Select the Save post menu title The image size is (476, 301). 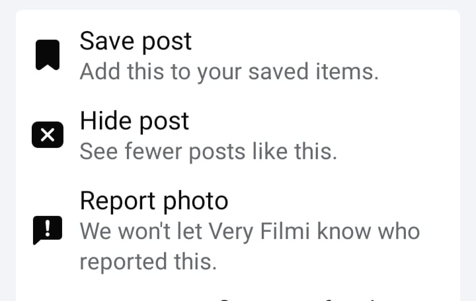point(136,41)
